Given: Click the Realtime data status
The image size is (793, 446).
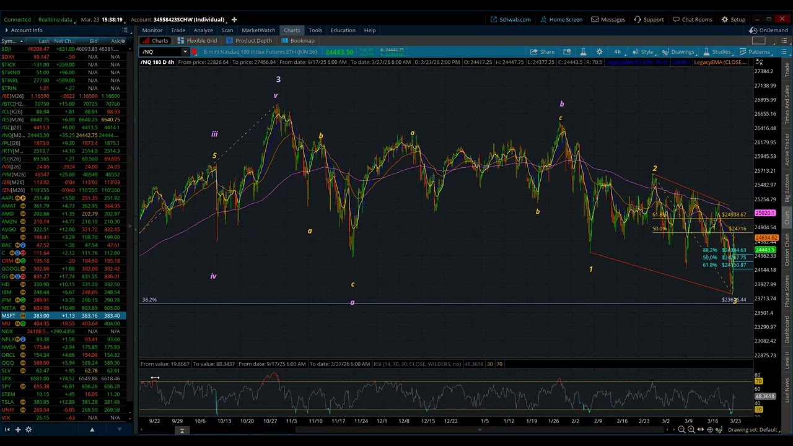Looking at the screenshot, I should 55,19.
